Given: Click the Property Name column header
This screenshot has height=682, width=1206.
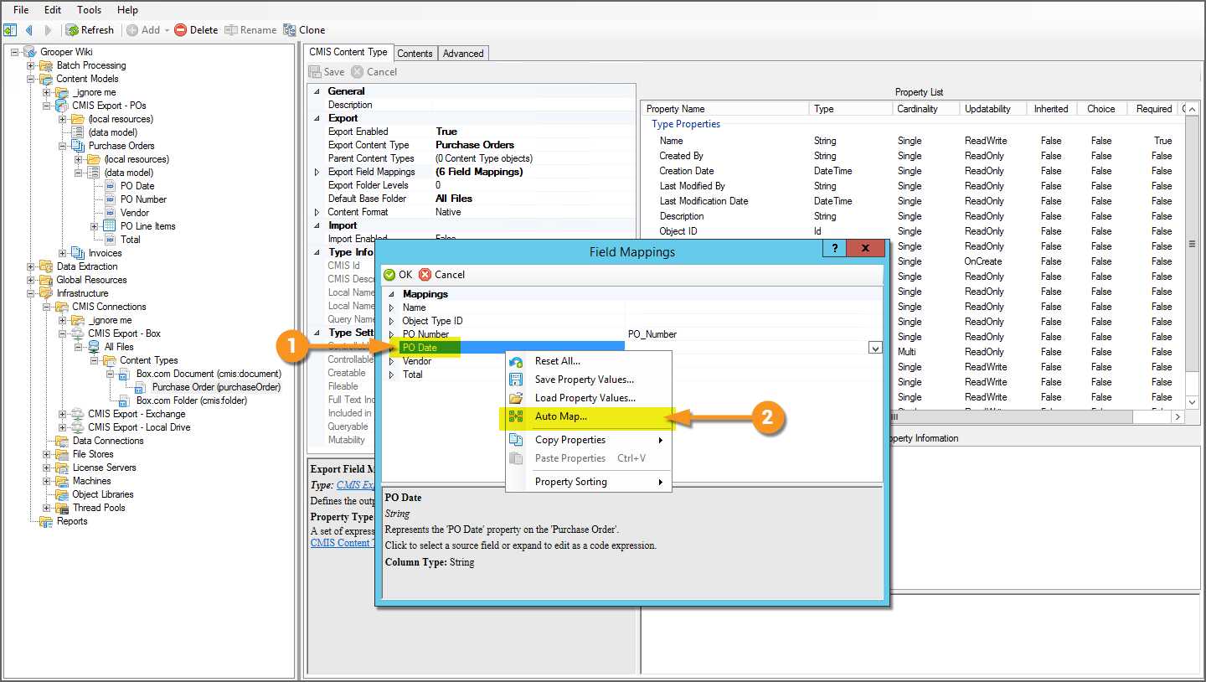Looking at the screenshot, I should click(x=725, y=109).
